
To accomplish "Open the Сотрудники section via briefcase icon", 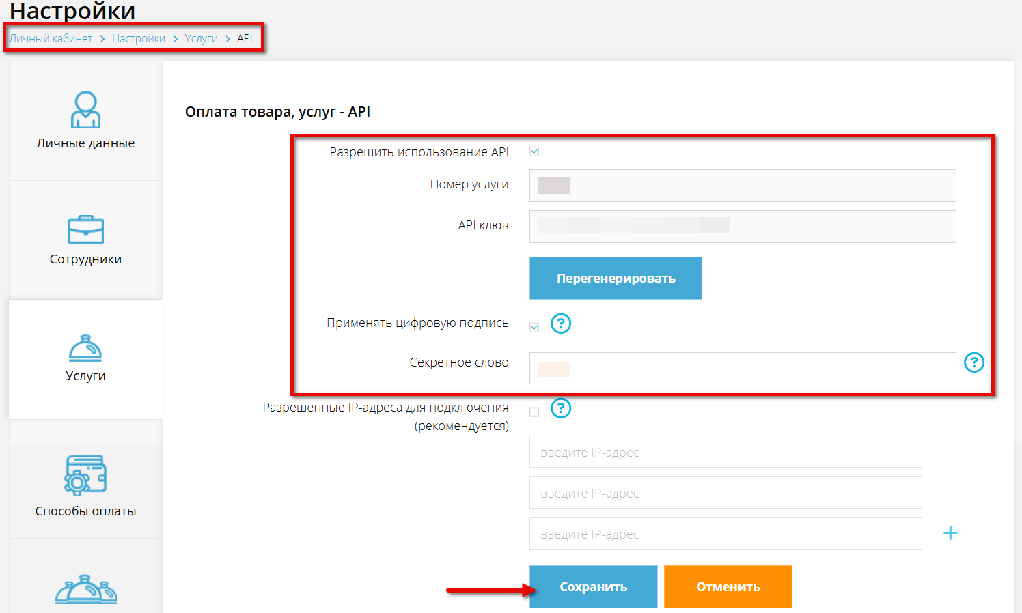I will pyautogui.click(x=85, y=229).
